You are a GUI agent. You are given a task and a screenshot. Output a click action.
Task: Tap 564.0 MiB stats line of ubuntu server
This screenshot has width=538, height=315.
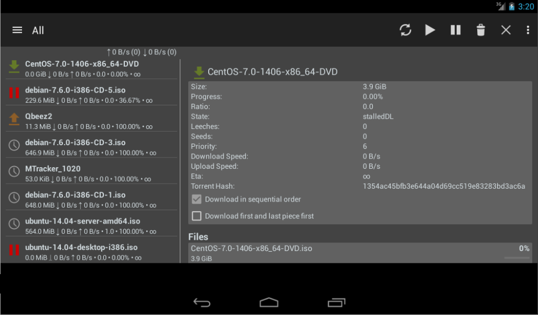[x=90, y=232]
